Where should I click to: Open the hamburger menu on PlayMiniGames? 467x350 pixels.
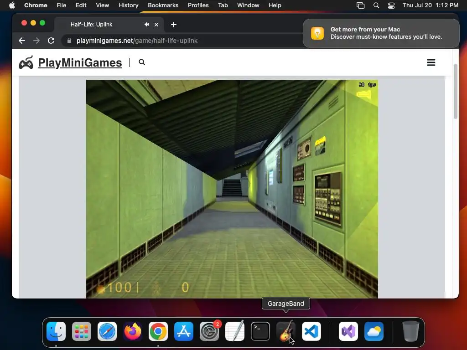431,62
